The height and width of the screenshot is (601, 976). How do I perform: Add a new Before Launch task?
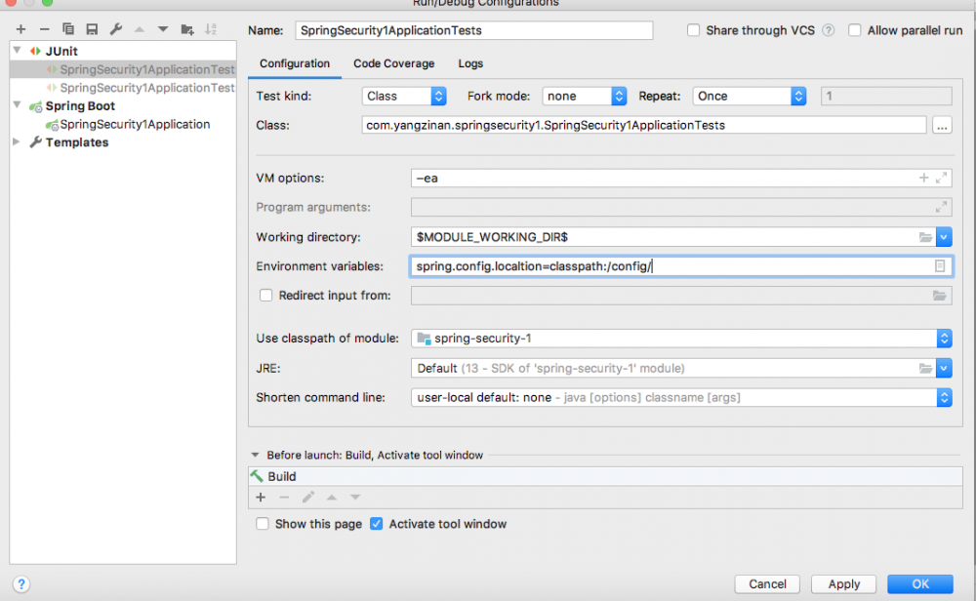(260, 497)
